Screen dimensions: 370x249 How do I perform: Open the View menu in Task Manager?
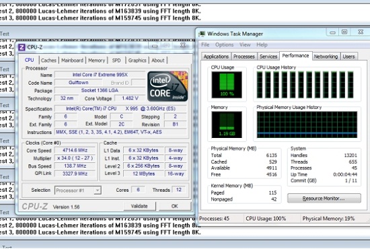(x=245, y=45)
